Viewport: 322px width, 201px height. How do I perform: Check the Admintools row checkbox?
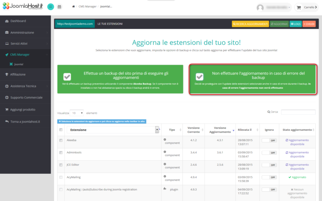(x=61, y=152)
